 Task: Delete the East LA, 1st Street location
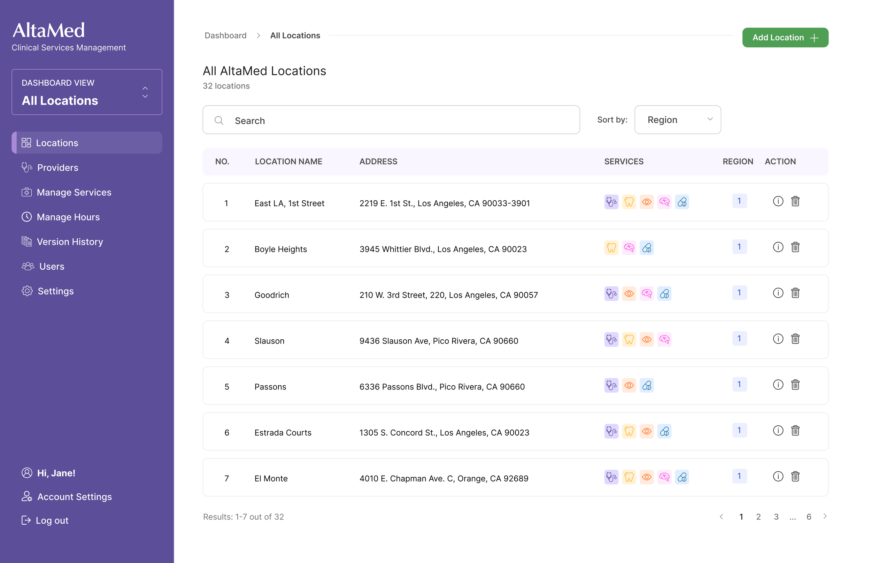(x=795, y=201)
